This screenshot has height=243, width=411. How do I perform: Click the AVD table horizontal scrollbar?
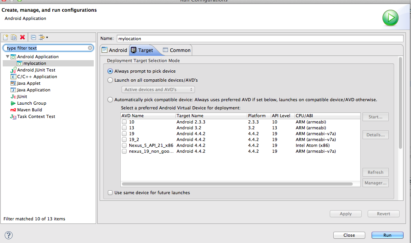[237, 184]
